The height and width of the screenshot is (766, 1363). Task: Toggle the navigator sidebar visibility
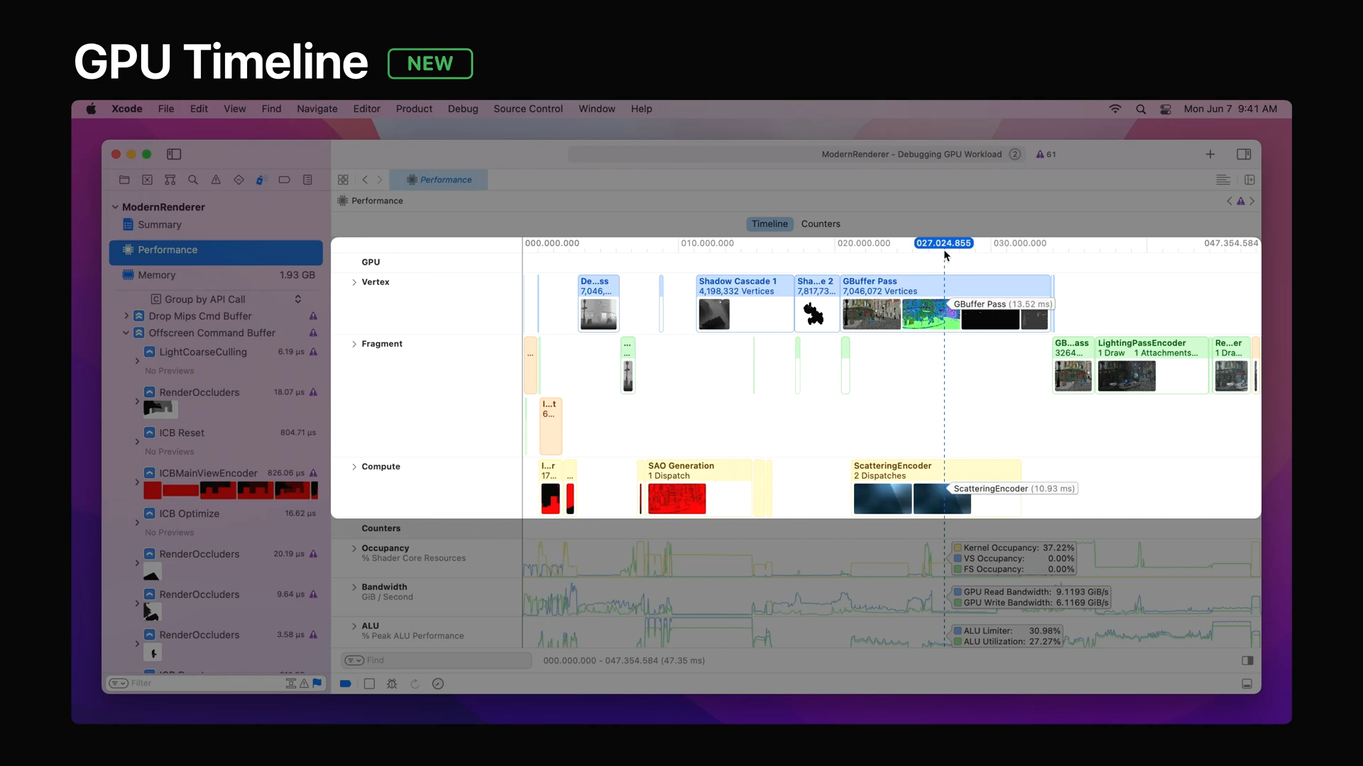[x=174, y=154]
